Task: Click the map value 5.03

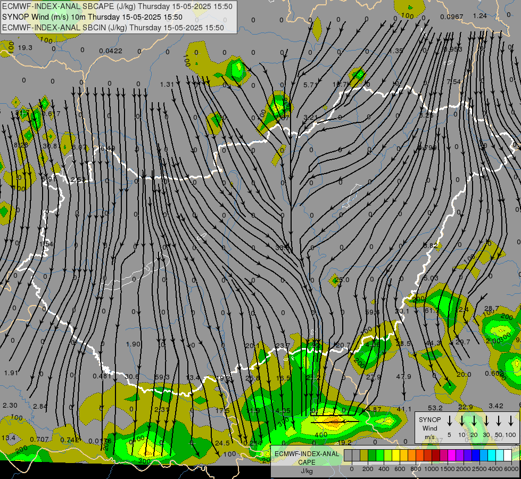Action: (431, 278)
